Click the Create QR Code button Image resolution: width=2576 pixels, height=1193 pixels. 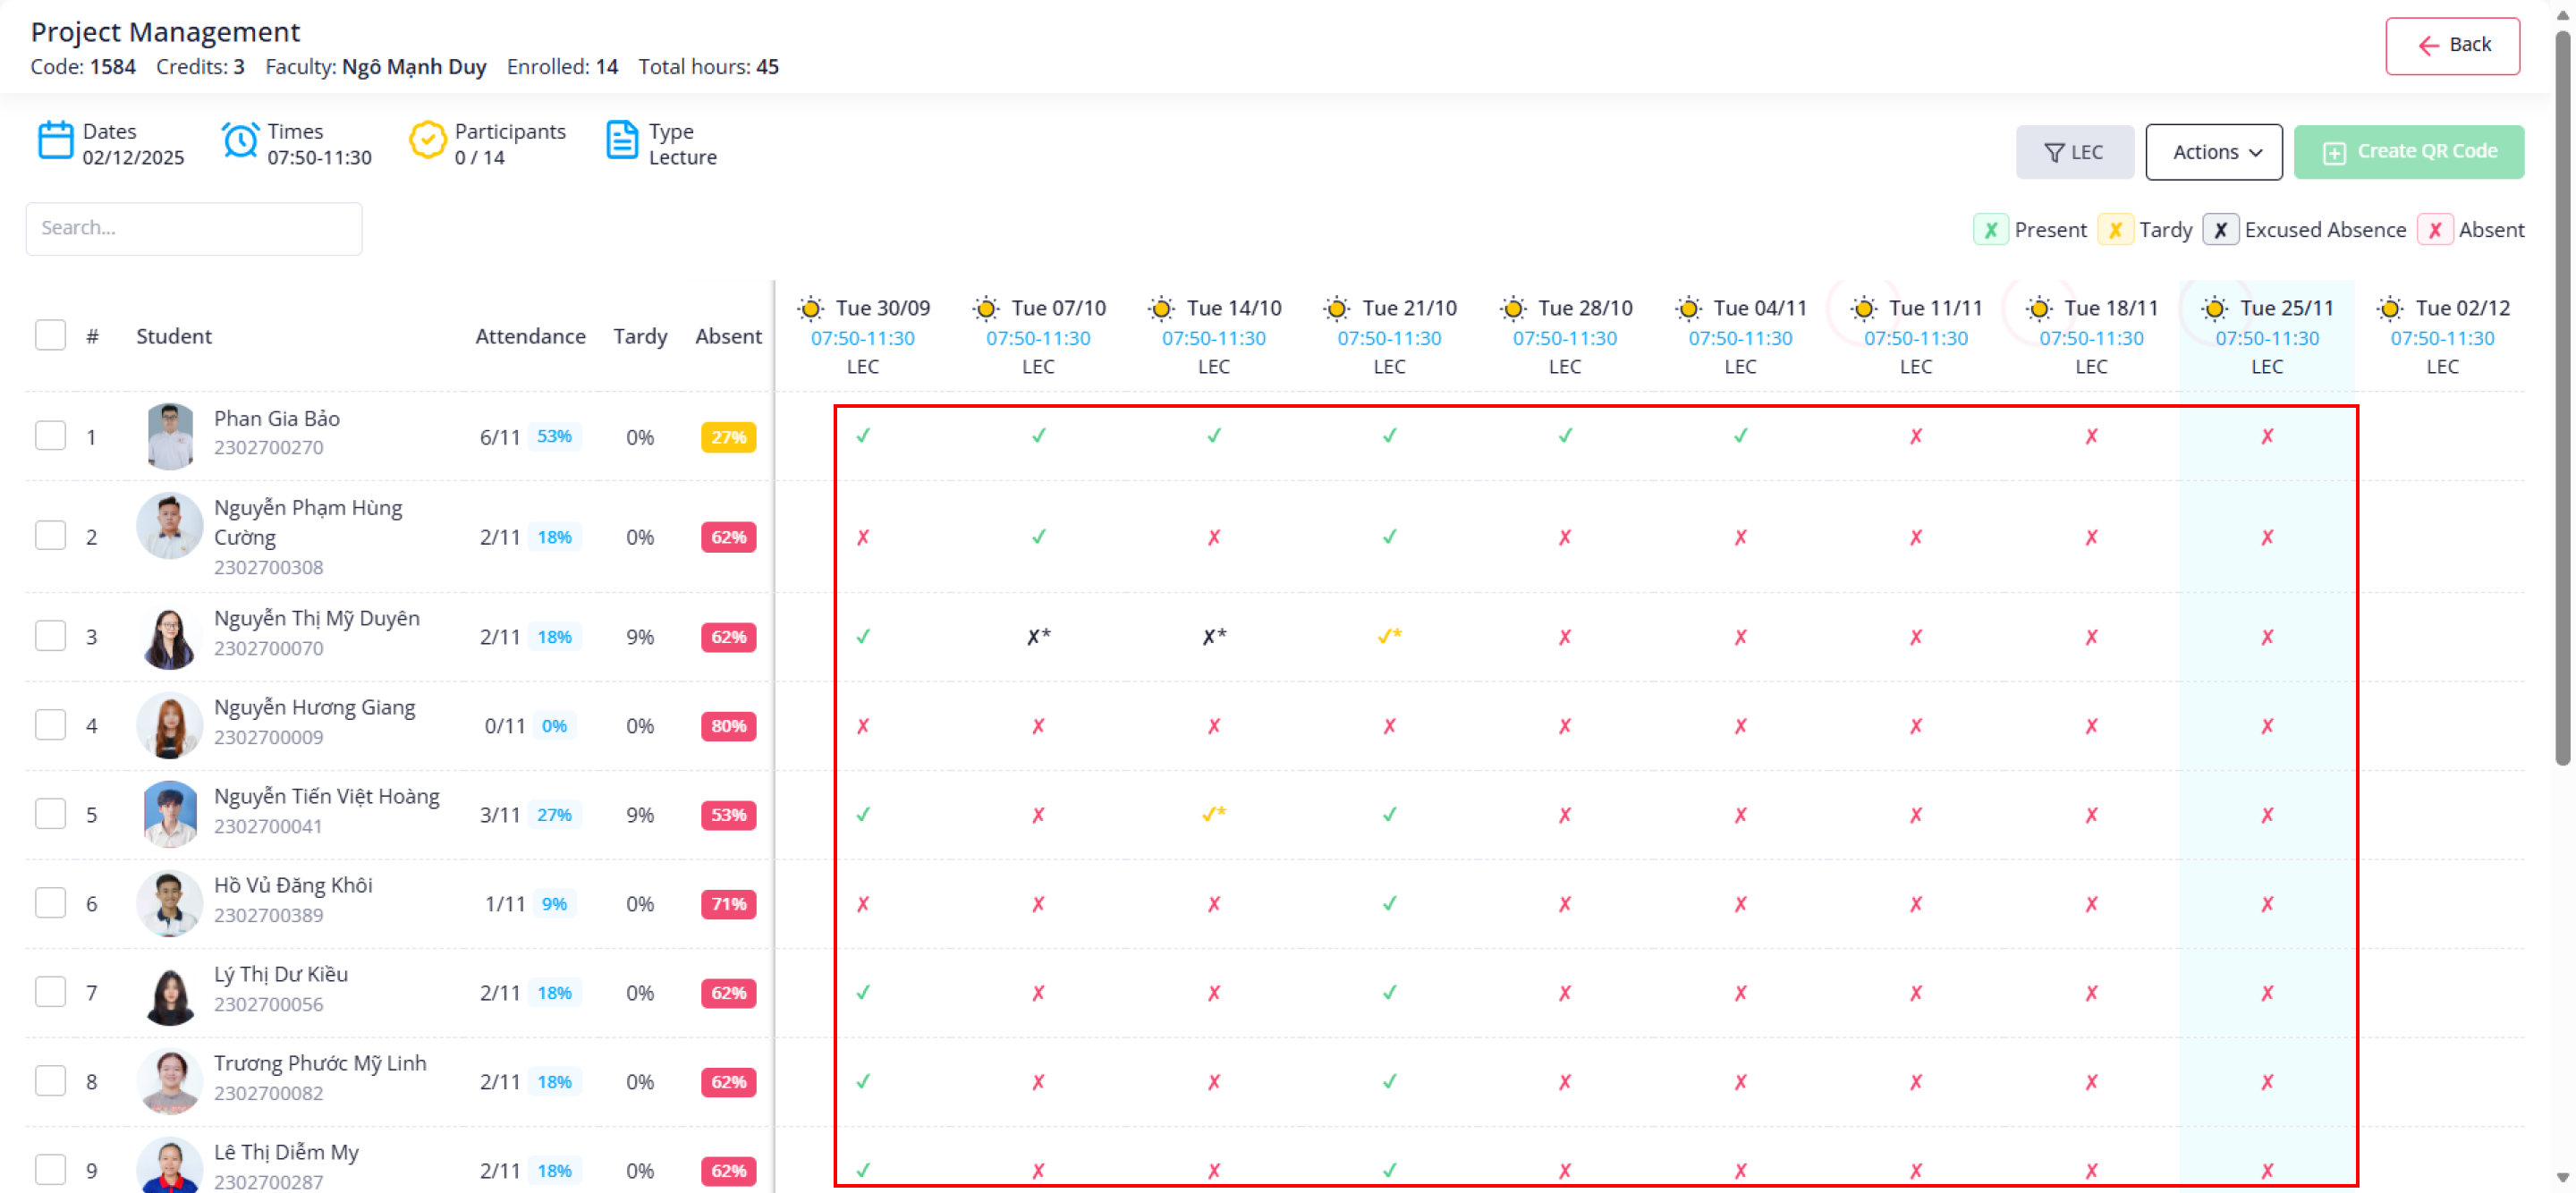coord(2408,152)
